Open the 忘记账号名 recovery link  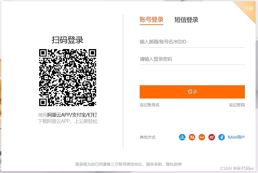point(149,105)
